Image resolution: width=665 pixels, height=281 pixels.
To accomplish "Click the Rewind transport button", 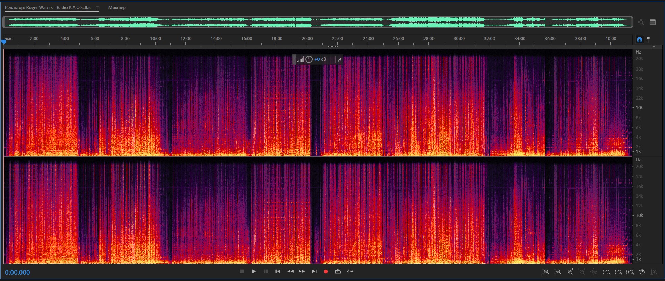I will coord(290,272).
